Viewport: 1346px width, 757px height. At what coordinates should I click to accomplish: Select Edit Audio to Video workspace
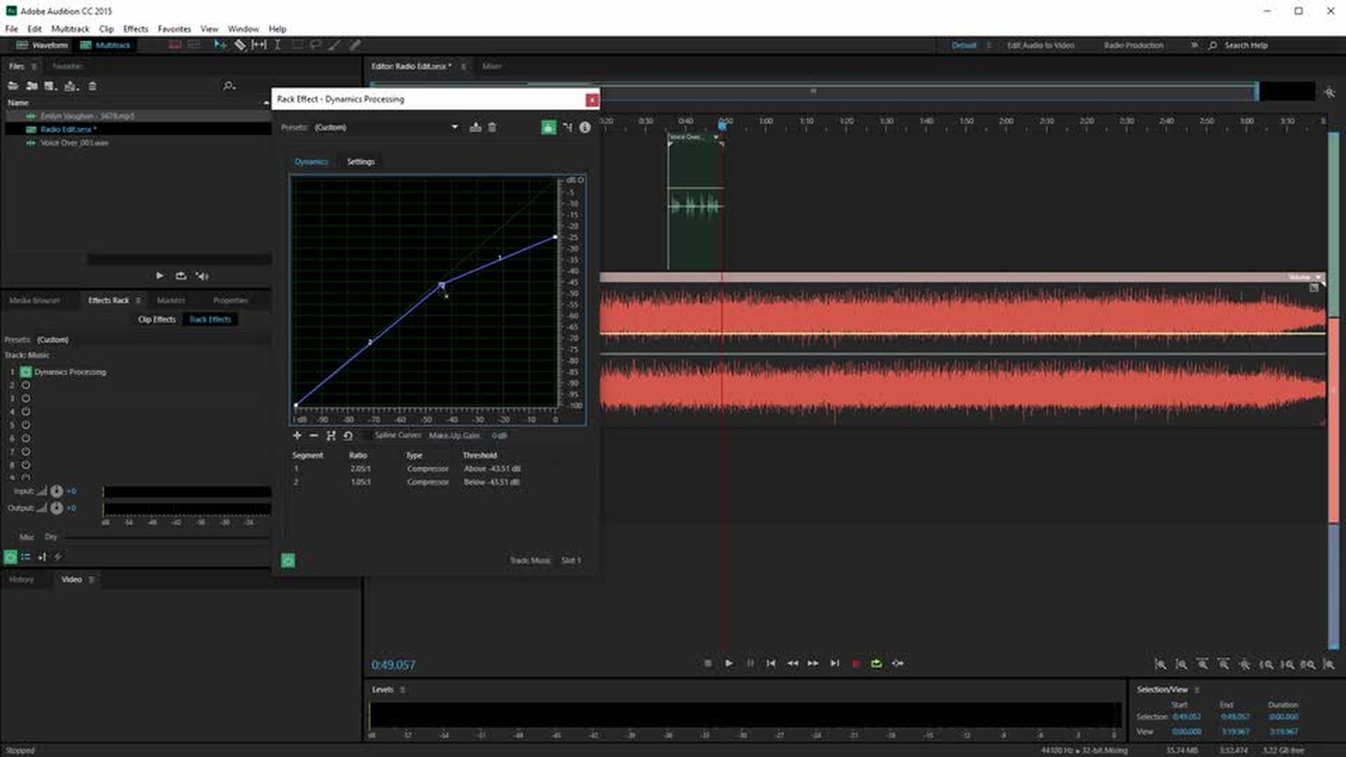pos(1040,46)
